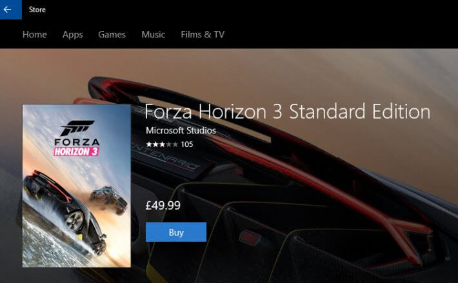Switch to the Apps section
The image size is (458, 283).
[x=72, y=35]
